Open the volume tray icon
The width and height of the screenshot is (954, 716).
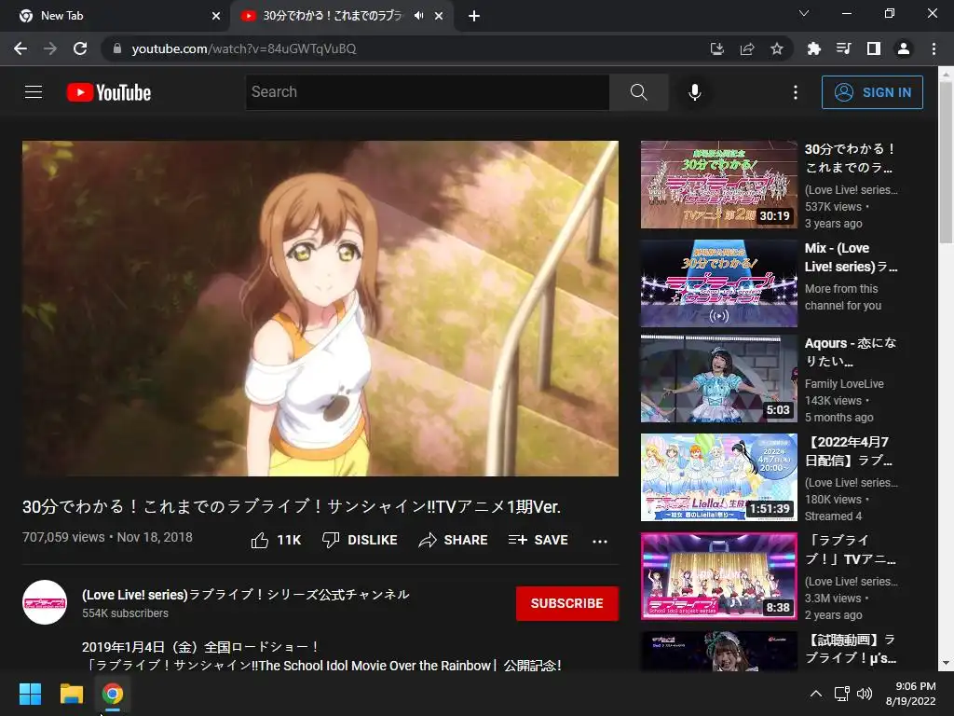click(x=864, y=694)
